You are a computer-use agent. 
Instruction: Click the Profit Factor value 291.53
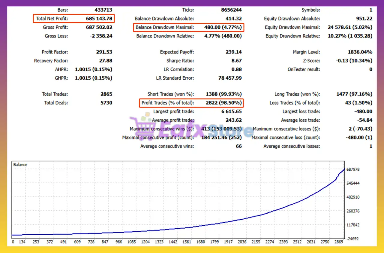[104, 52]
